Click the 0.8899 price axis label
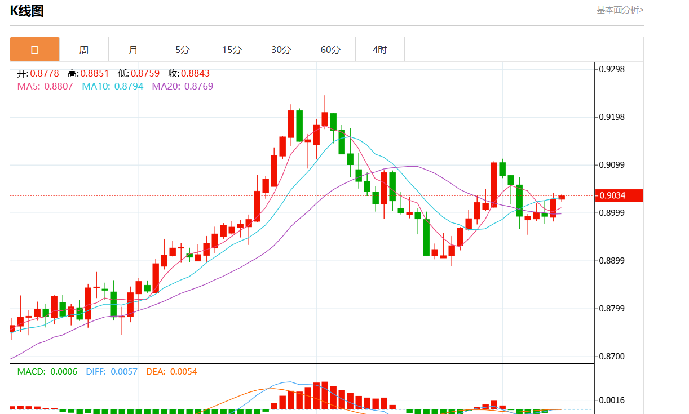The image size is (689, 414). point(612,261)
